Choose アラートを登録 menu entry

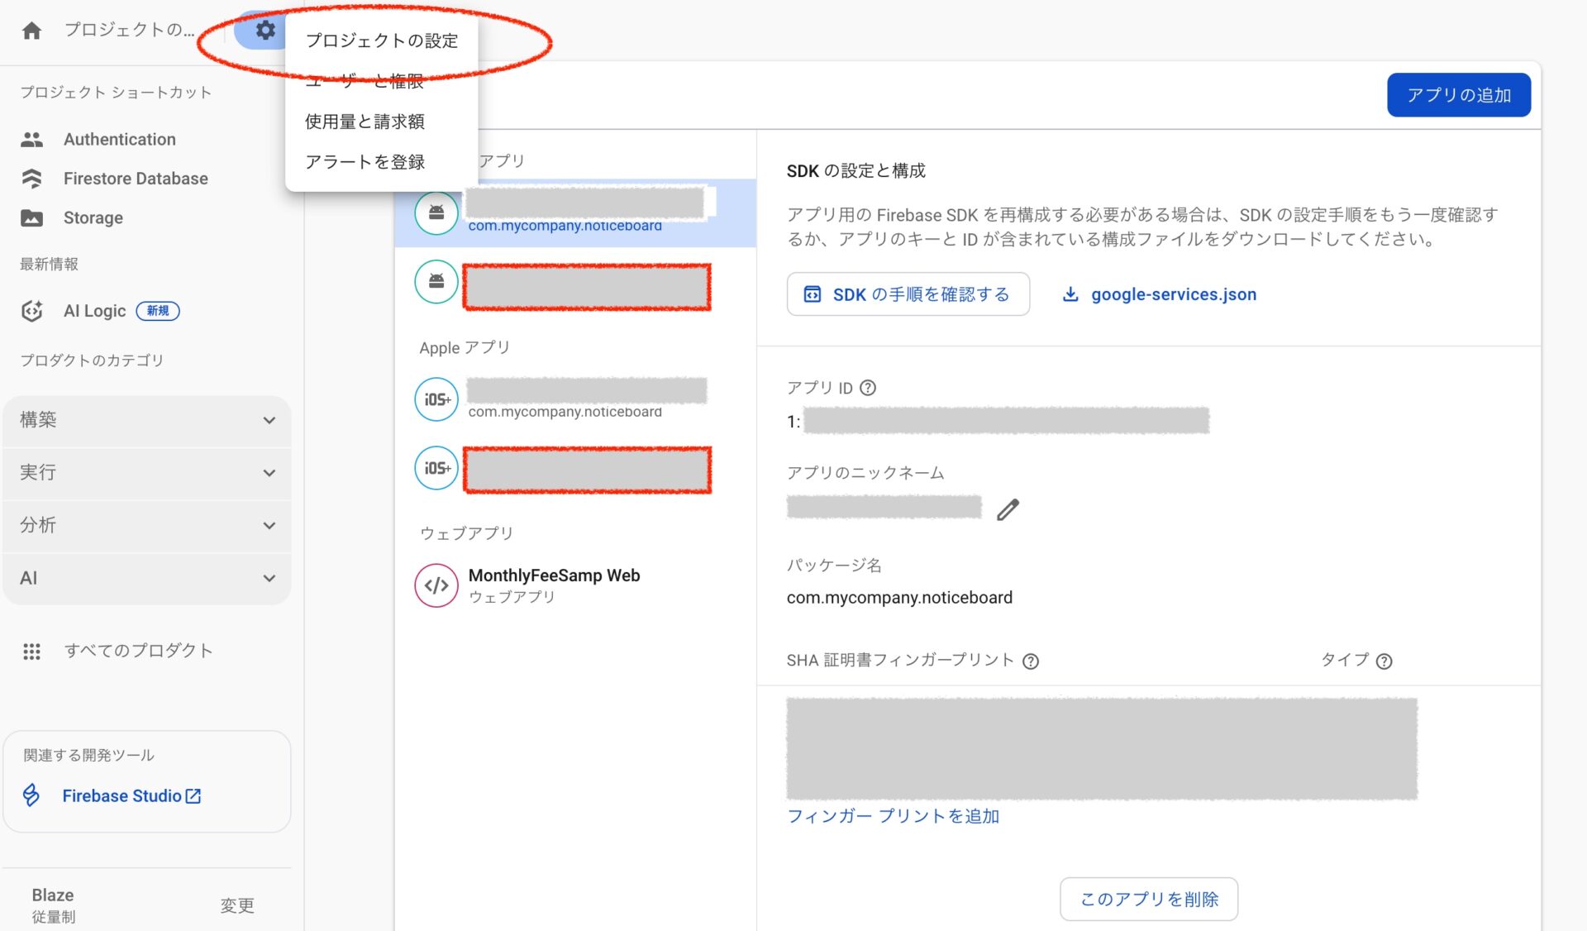[x=381, y=162]
